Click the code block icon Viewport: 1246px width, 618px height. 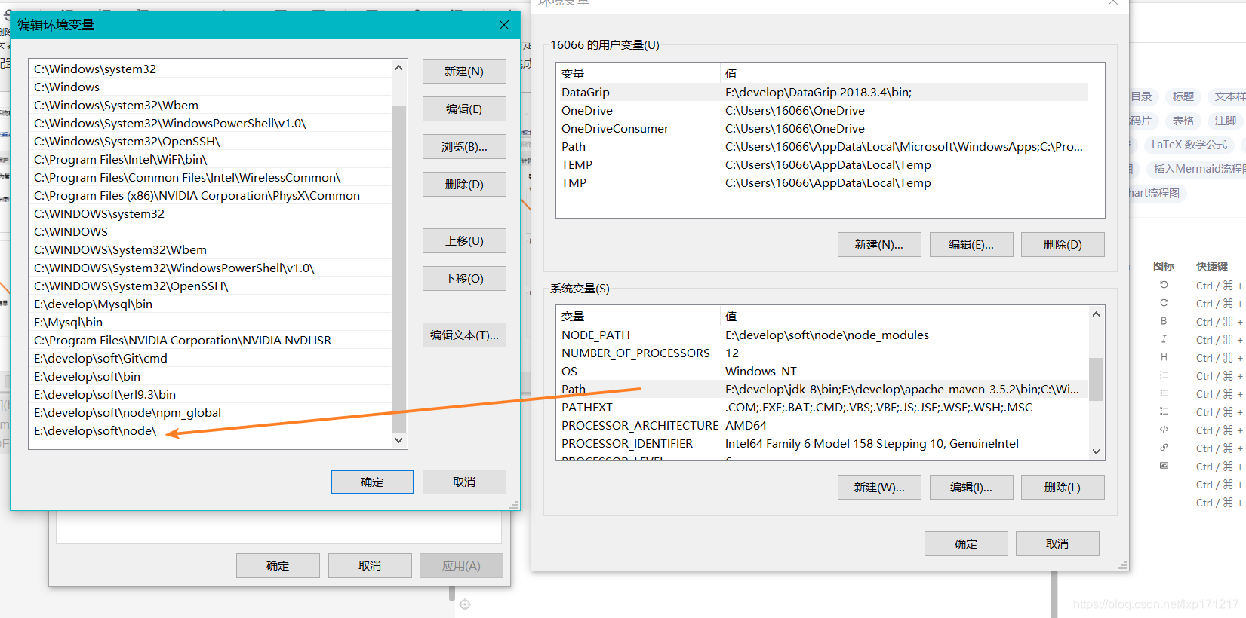(x=1164, y=430)
